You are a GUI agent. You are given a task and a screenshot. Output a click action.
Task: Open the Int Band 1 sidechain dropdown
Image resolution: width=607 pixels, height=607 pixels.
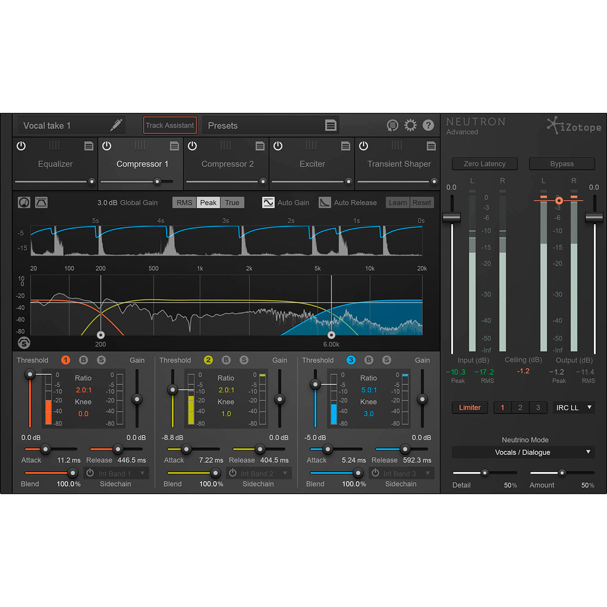point(116,473)
